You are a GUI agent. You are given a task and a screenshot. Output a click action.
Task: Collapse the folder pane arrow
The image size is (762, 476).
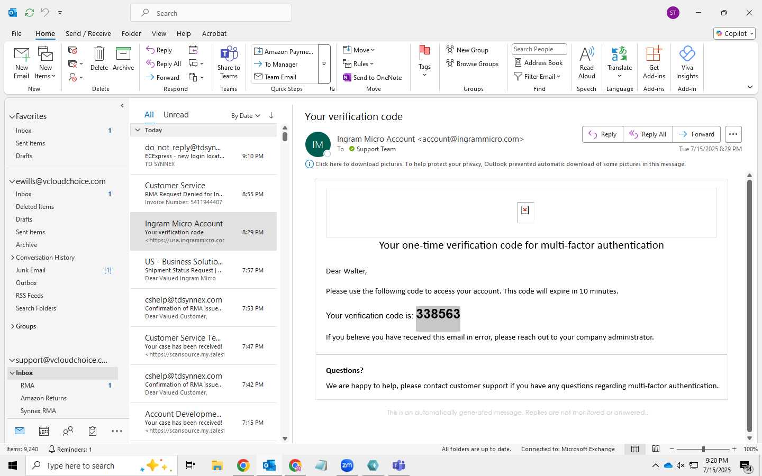122,106
